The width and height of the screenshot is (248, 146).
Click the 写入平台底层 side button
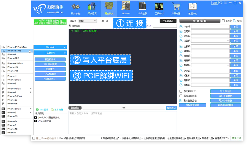[50, 64]
